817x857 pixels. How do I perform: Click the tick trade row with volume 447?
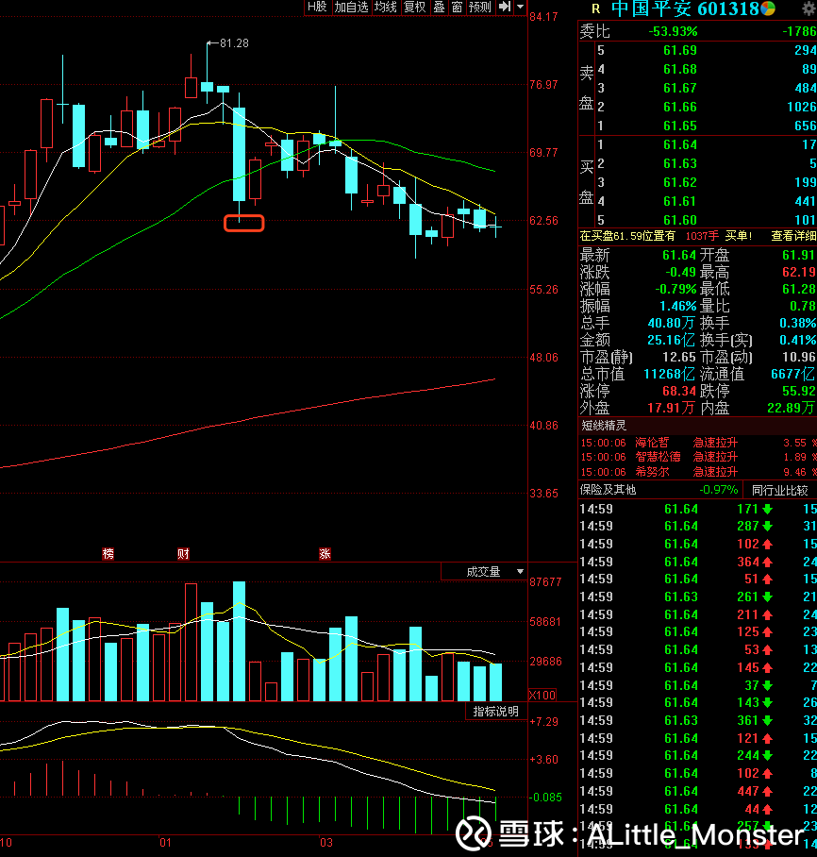pos(698,792)
